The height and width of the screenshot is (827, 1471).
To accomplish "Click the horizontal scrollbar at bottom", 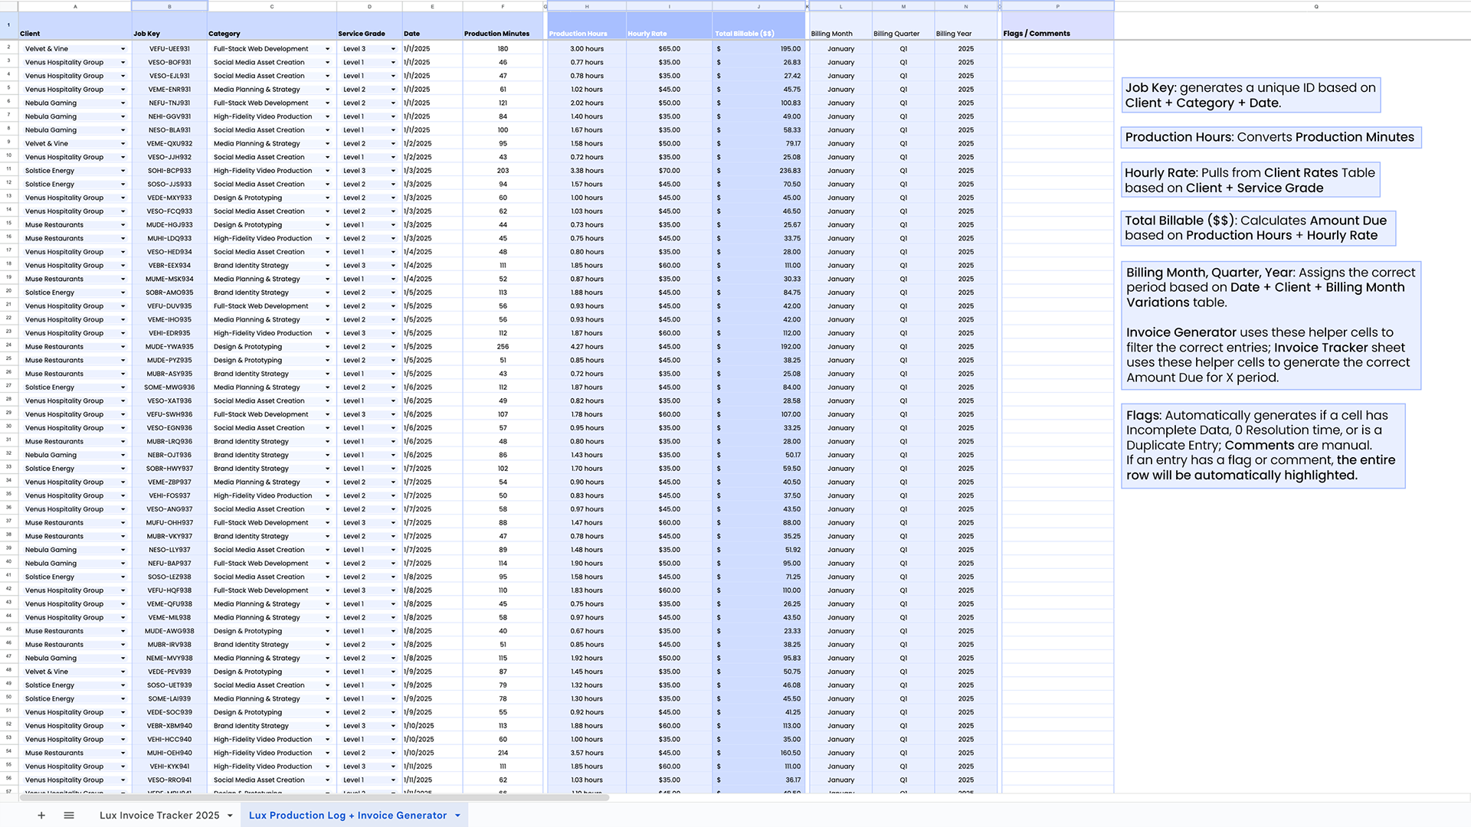I will (x=314, y=797).
